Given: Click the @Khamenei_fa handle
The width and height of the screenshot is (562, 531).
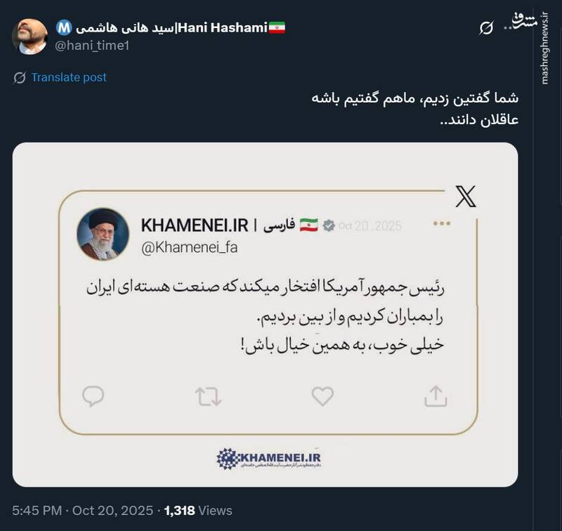Looking at the screenshot, I should pos(181,247).
